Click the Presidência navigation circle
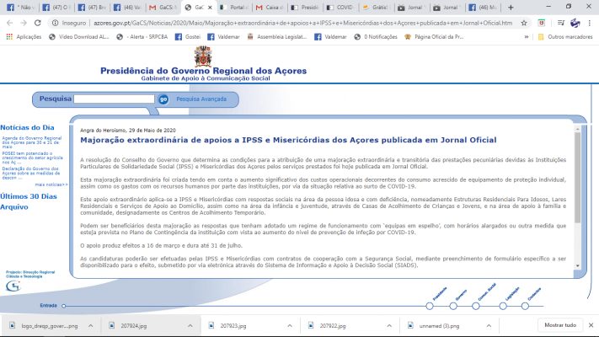The width and height of the screenshot is (599, 337). coord(430,305)
